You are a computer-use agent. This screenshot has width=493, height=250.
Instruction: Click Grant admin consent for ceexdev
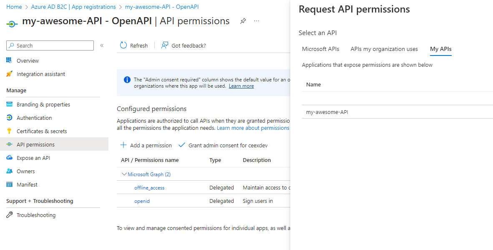click(223, 145)
